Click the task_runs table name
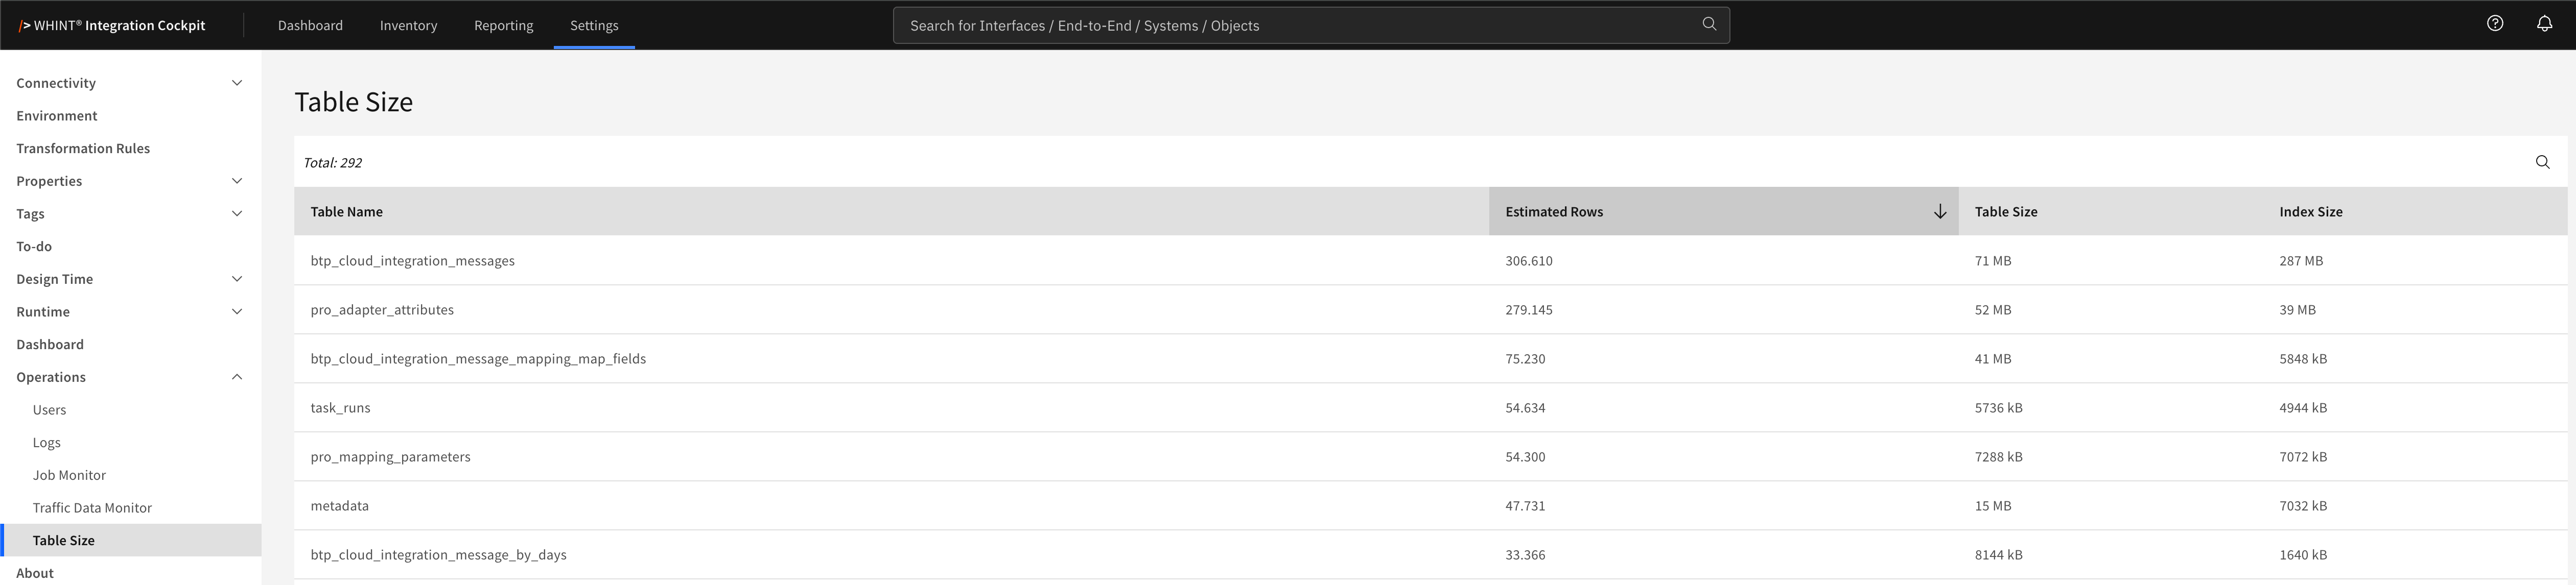This screenshot has width=2576, height=585. point(340,407)
